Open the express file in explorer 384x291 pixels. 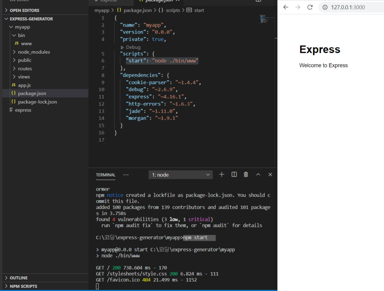pos(45,110)
